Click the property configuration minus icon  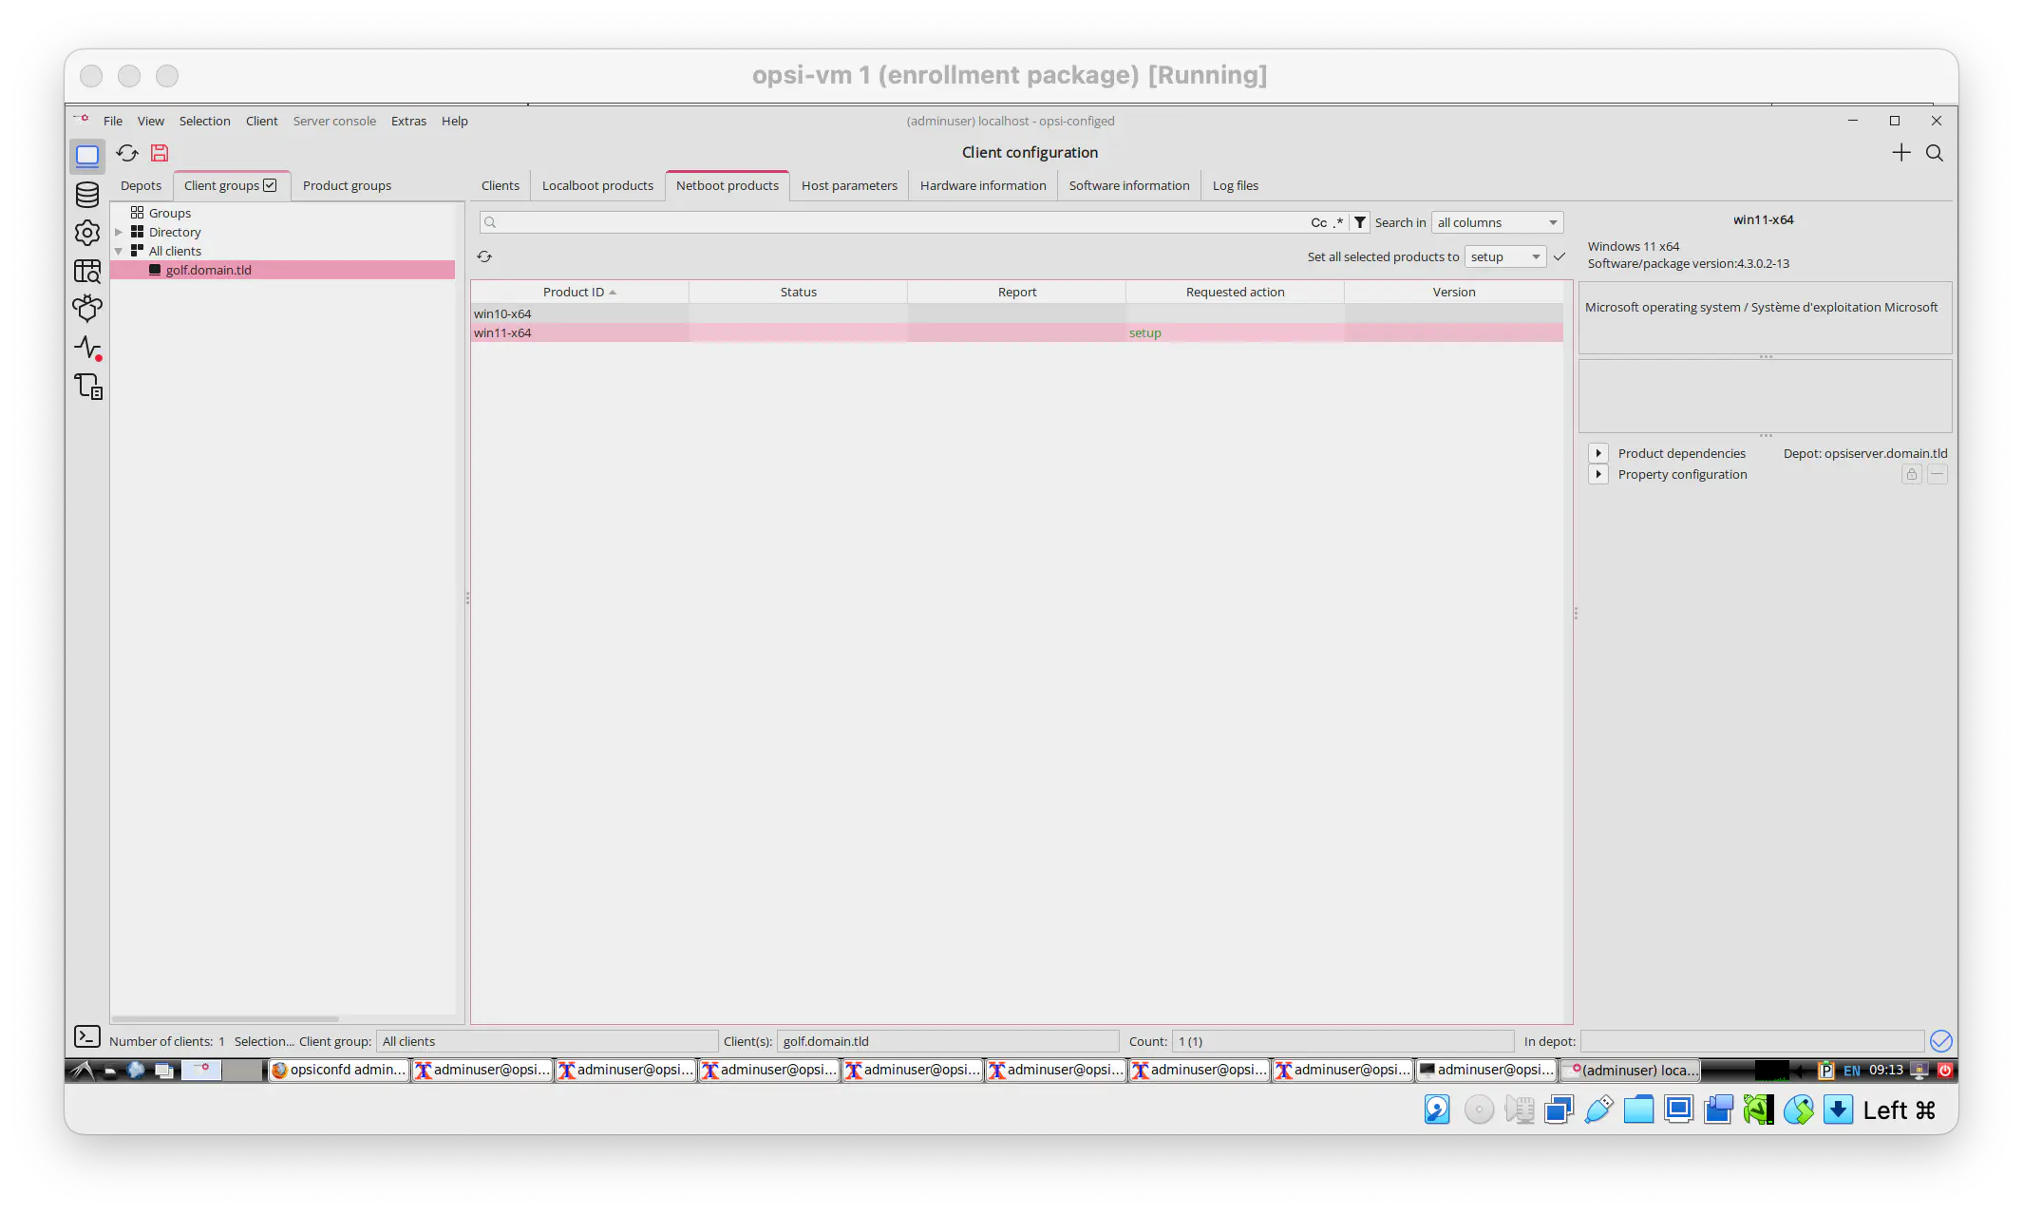1937,474
